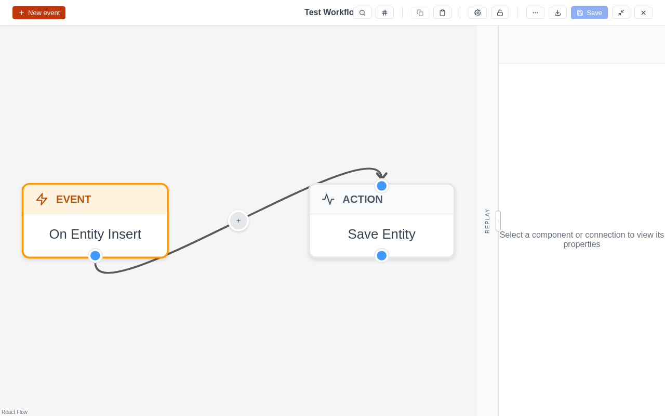The width and height of the screenshot is (665, 416).
Task: Duplicate the workflow using the copy icon
Action: 420,12
